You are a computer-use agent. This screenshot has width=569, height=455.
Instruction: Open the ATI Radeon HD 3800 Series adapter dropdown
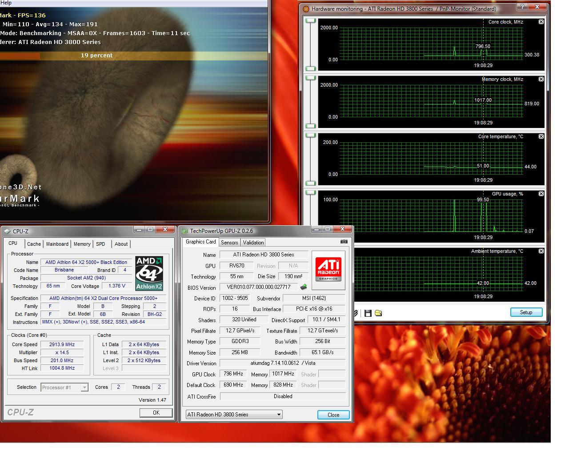234,415
